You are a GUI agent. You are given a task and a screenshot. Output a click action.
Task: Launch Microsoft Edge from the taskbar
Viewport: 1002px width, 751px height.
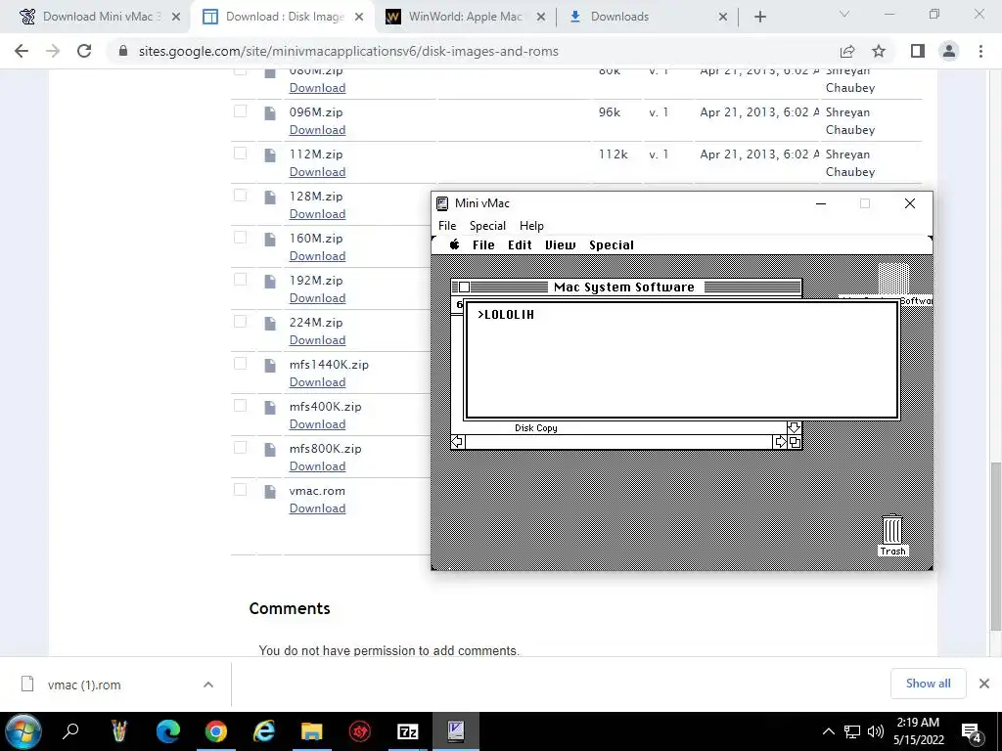[x=168, y=731]
